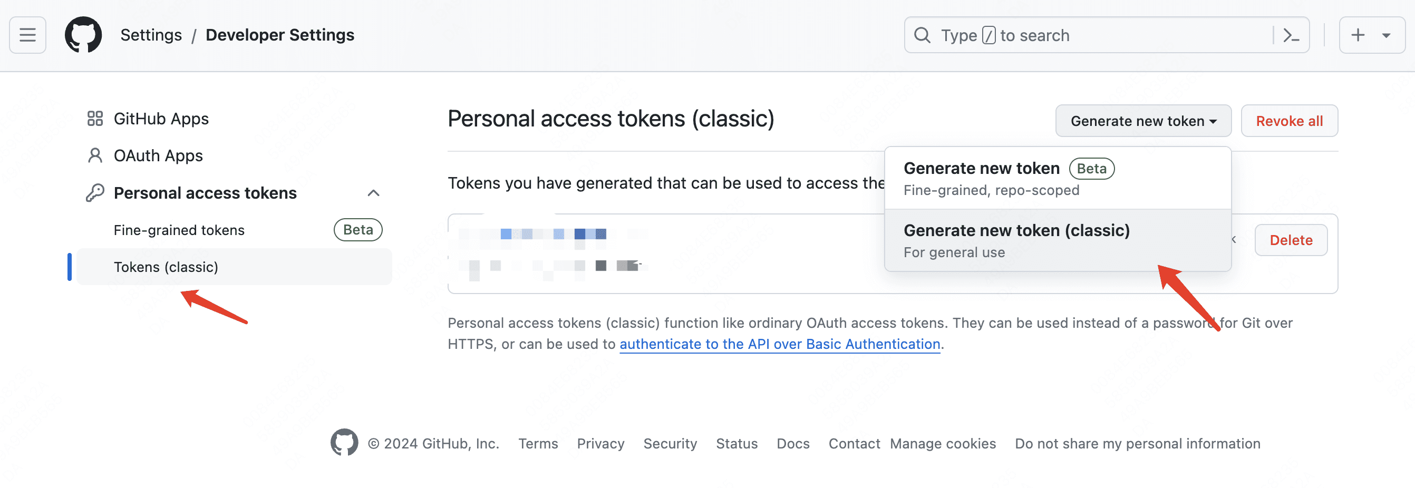The image size is (1415, 488).
Task: Click the Revoke all button
Action: pos(1289,121)
